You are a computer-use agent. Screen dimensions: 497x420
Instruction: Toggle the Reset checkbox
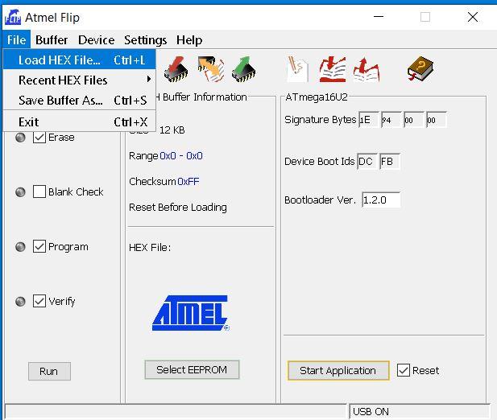[404, 370]
